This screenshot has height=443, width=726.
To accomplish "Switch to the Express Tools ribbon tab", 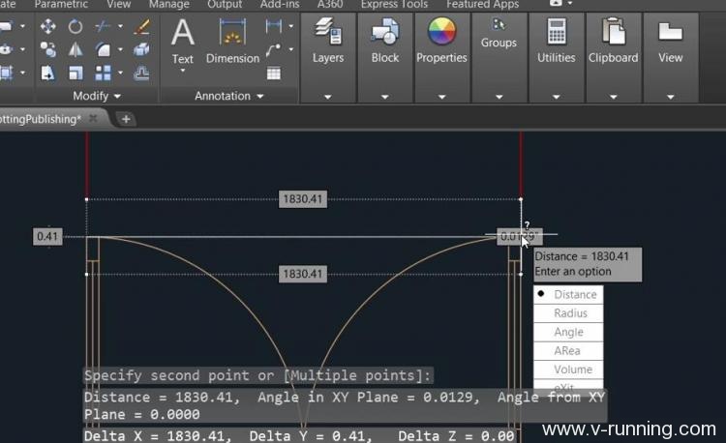I will point(393,5).
